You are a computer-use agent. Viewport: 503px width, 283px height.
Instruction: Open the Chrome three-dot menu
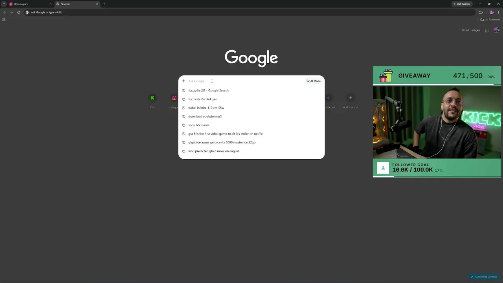tap(499, 12)
